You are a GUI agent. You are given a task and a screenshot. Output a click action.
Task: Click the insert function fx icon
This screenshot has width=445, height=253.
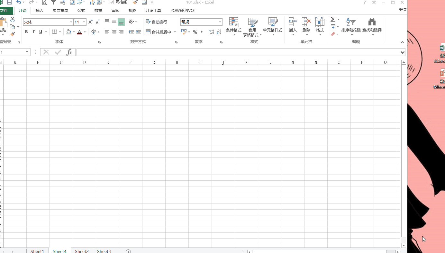point(69,52)
